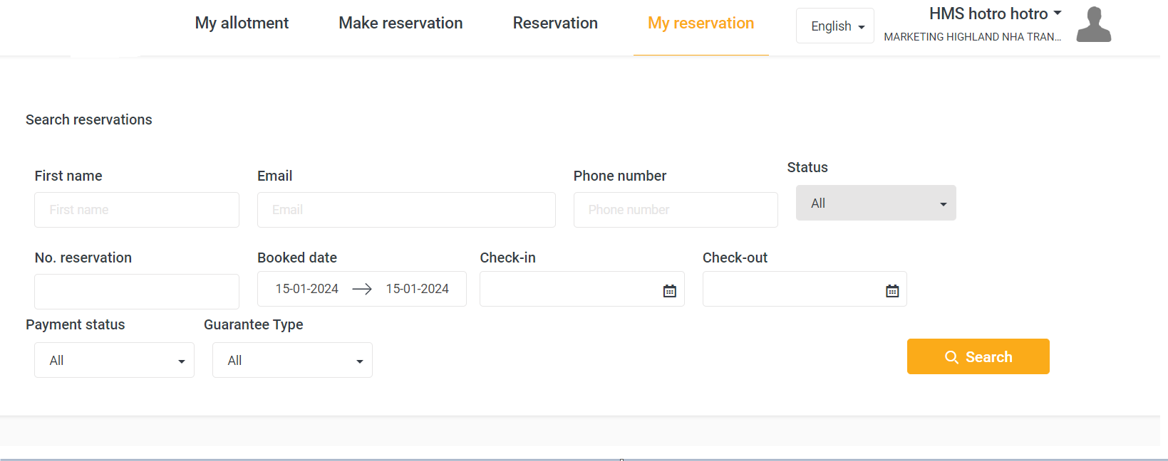The width and height of the screenshot is (1168, 461).
Task: Select the Booked date start date
Action: (x=307, y=289)
